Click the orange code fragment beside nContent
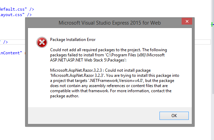 (25, 53)
